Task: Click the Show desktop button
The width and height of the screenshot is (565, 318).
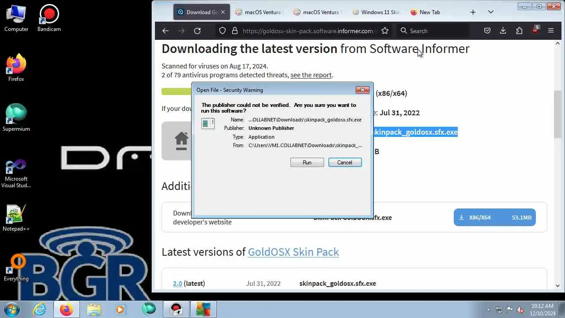Action: point(562,309)
